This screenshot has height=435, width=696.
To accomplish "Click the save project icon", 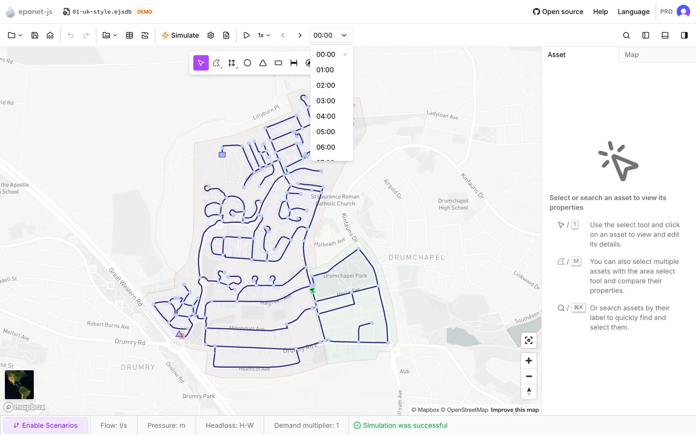I will point(35,35).
